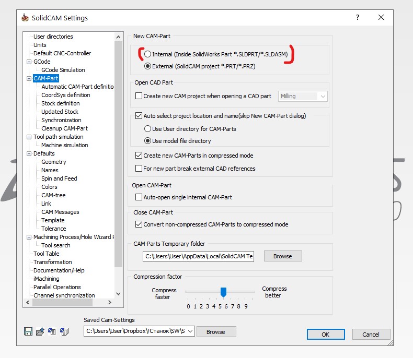413x358 pixels.
Task: Select Units in settings tree
Action: (x=40, y=45)
